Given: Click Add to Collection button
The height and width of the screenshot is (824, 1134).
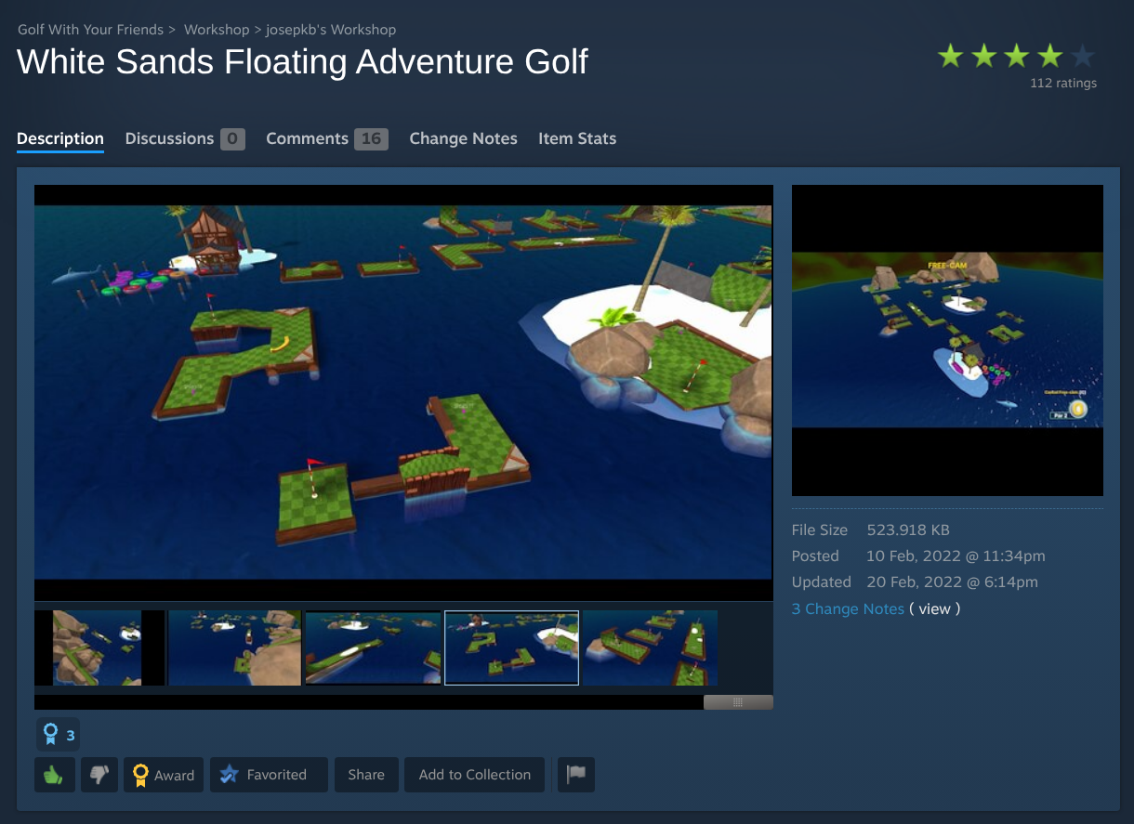Looking at the screenshot, I should click(475, 775).
